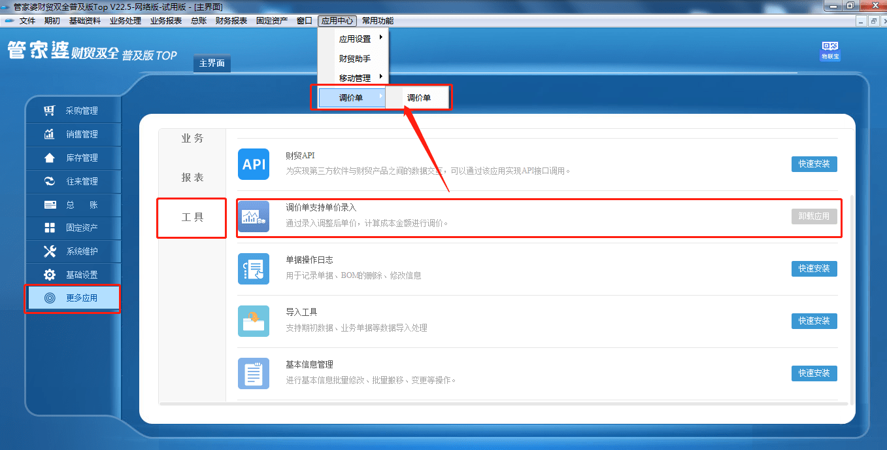The width and height of the screenshot is (887, 450).
Task: Click the 销售管理 sidebar label
Action: pyautogui.click(x=82, y=135)
